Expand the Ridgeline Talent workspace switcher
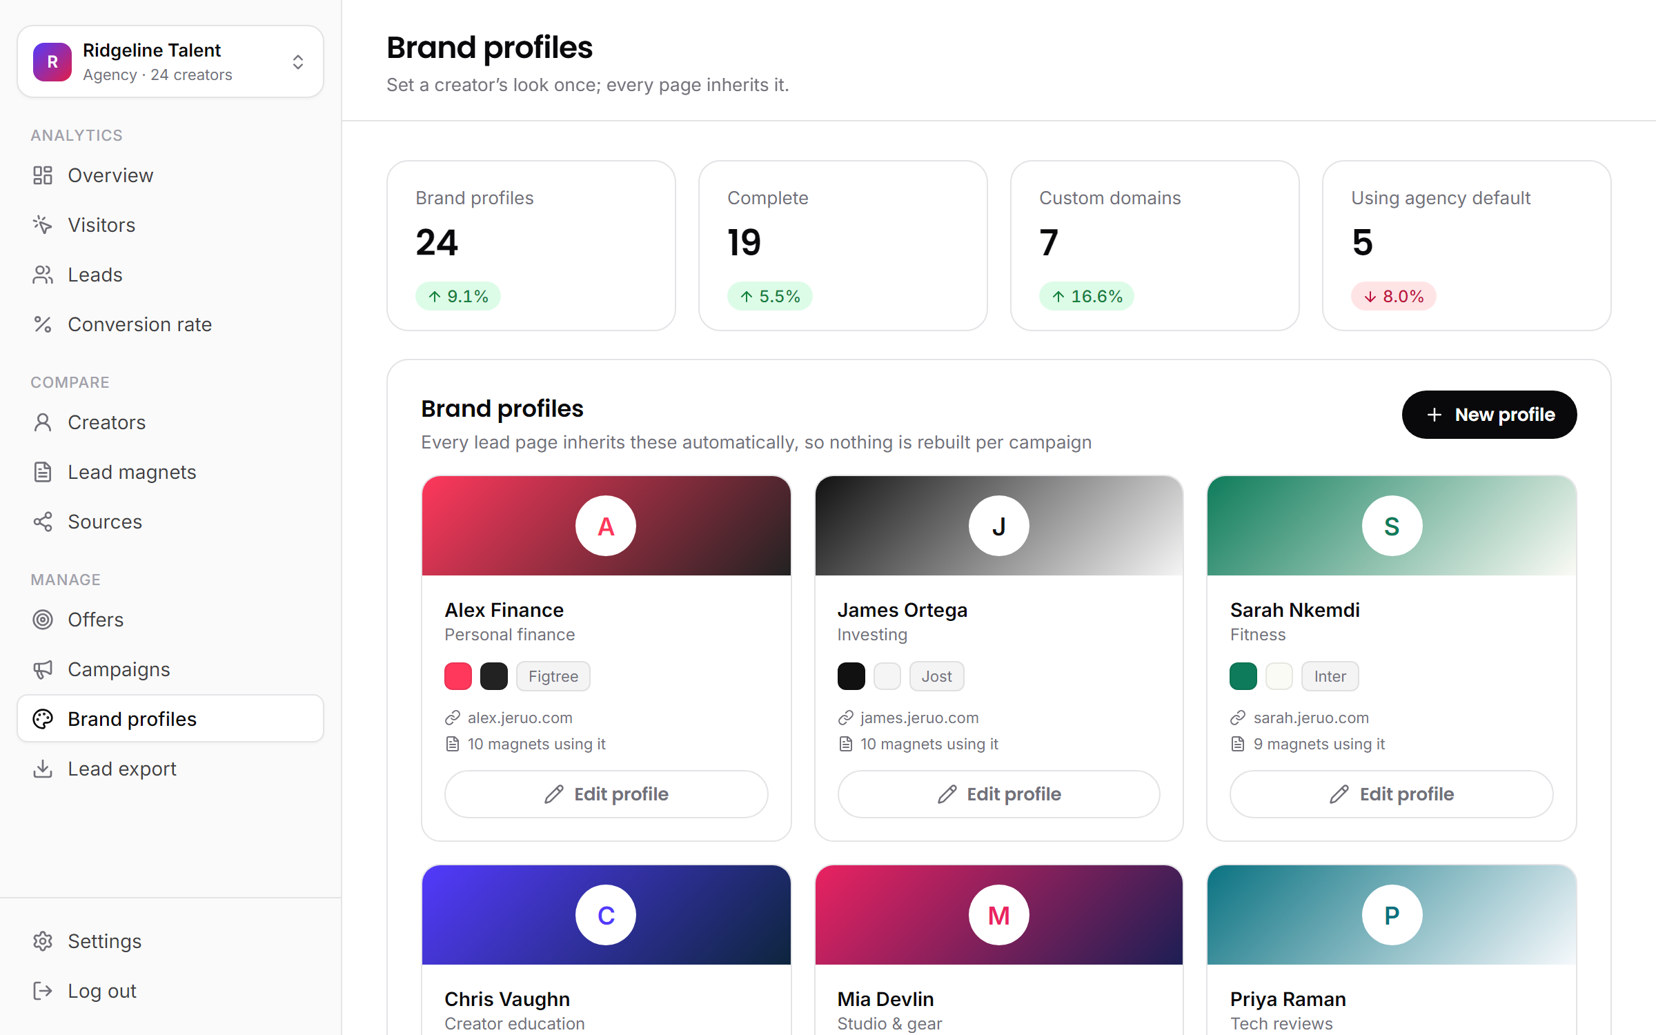The image size is (1656, 1035). [x=170, y=62]
